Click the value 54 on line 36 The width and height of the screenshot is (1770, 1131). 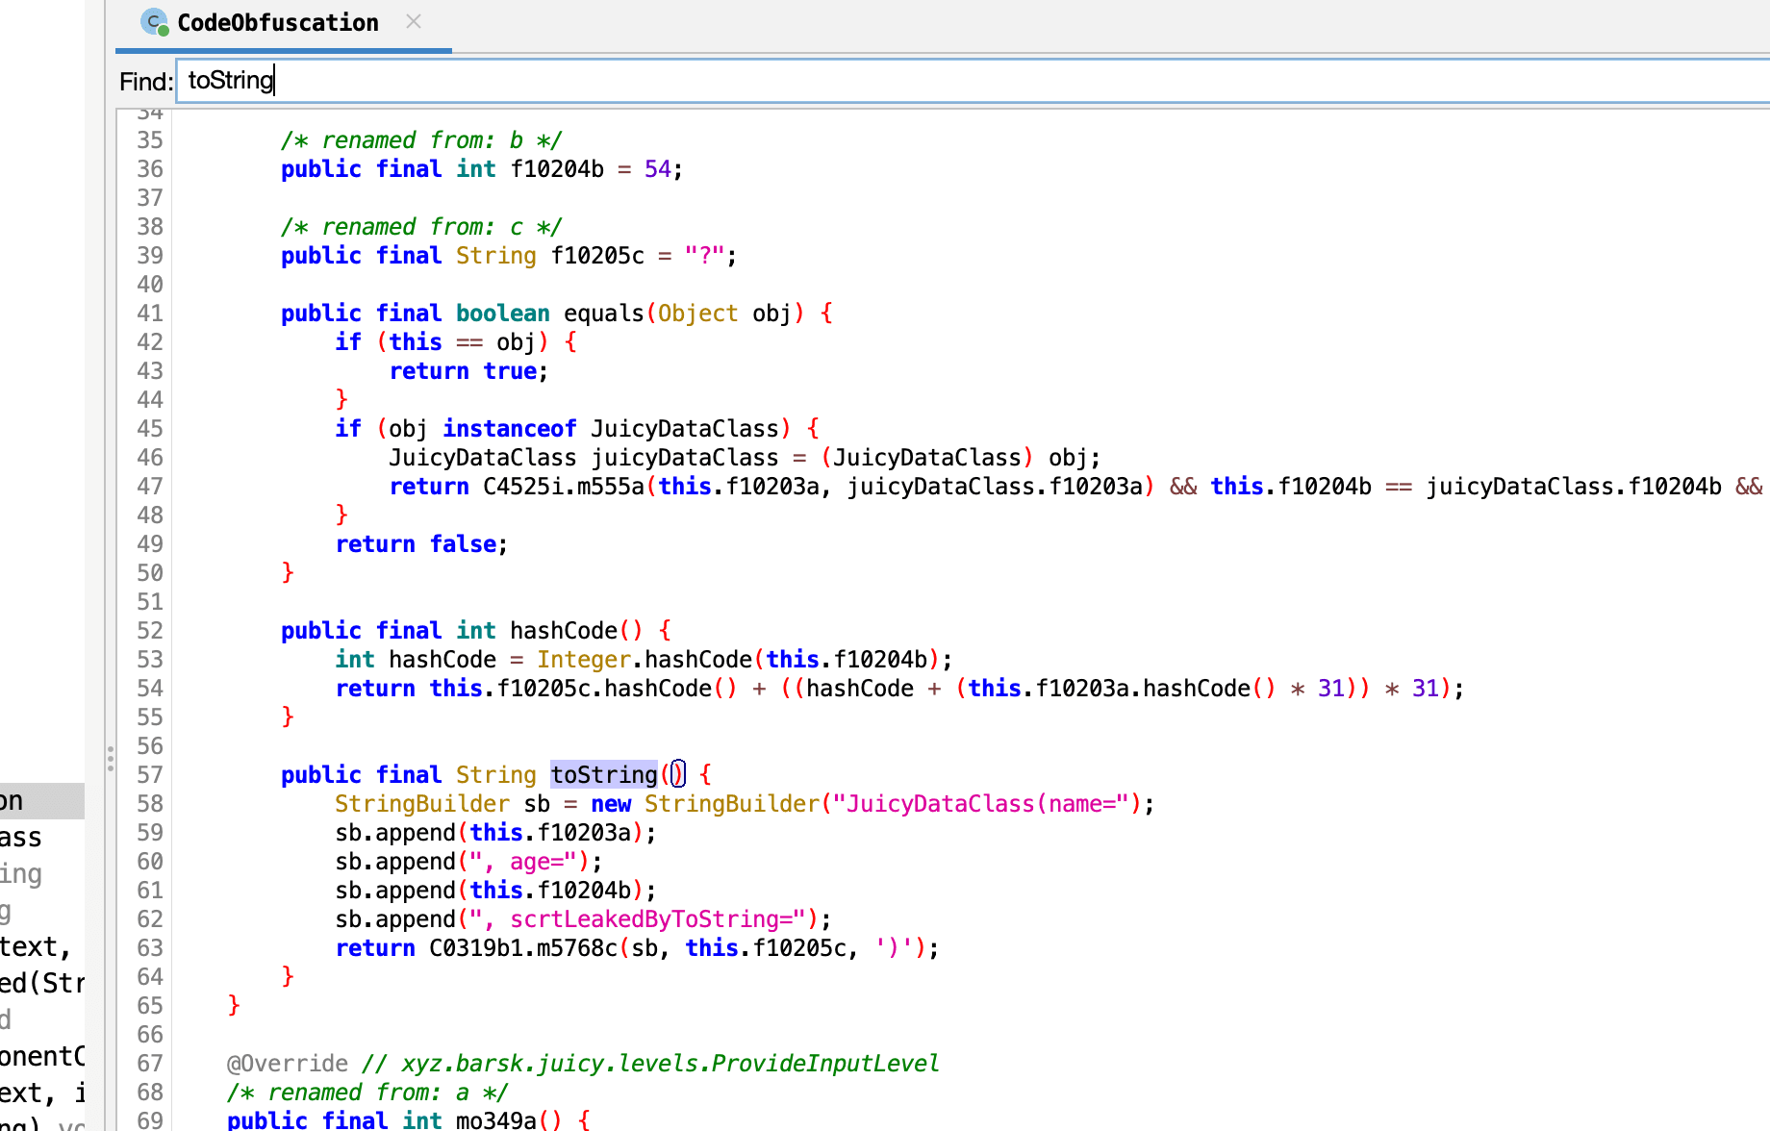pyautogui.click(x=658, y=168)
